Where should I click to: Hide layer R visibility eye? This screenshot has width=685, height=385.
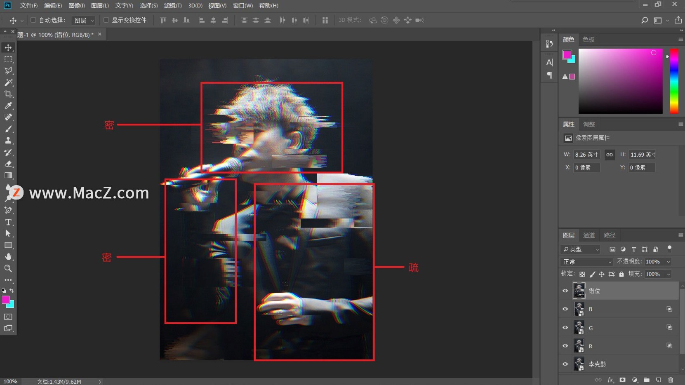565,346
